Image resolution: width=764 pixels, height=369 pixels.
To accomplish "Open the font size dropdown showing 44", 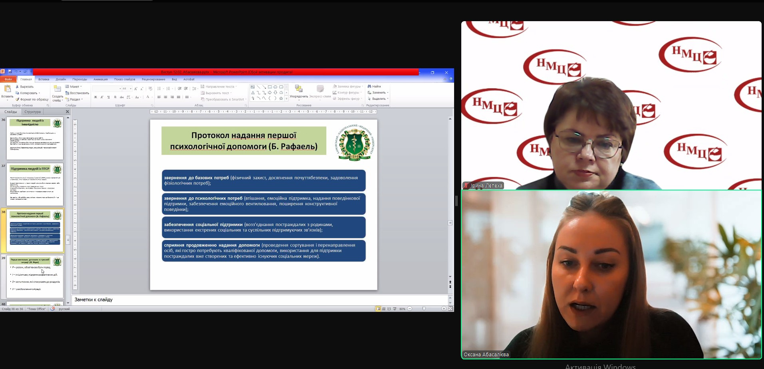I will (x=130, y=89).
